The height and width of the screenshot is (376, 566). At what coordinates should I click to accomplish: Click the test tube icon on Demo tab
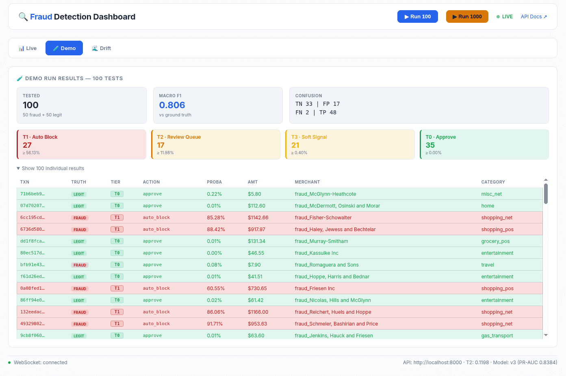[56, 48]
